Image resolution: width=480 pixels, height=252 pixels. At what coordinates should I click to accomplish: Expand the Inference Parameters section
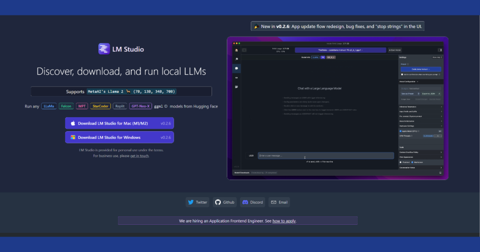[x=420, y=107]
